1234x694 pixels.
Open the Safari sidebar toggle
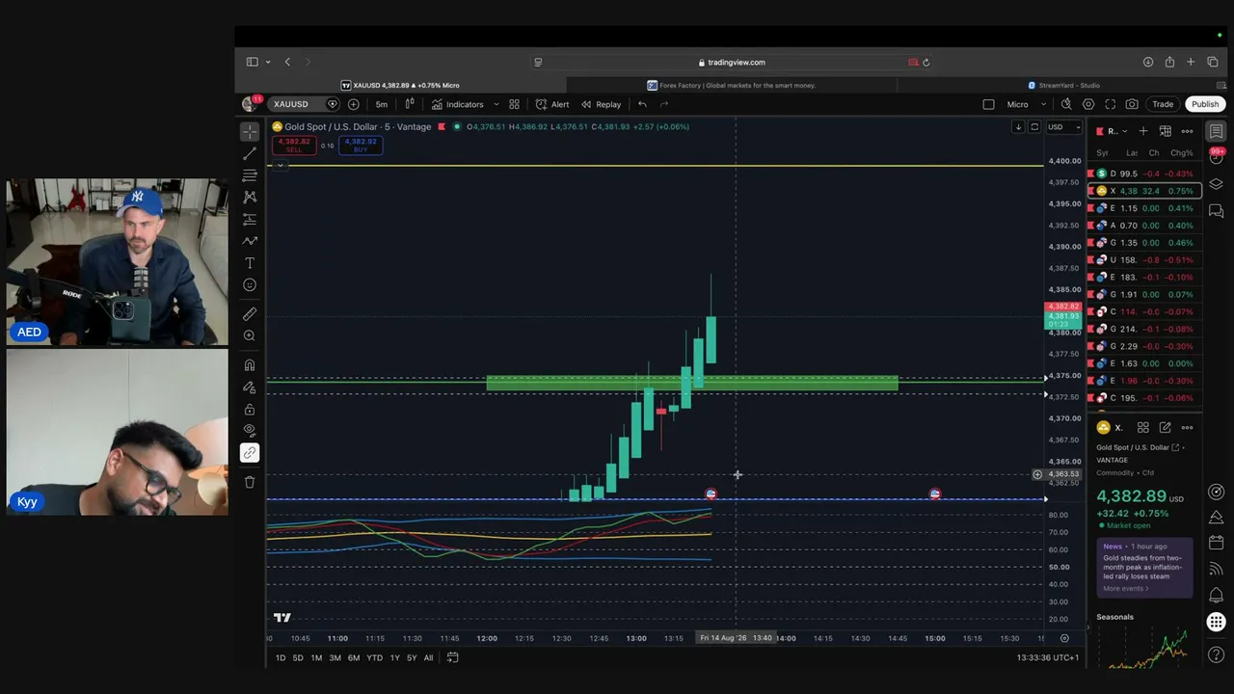(x=253, y=62)
